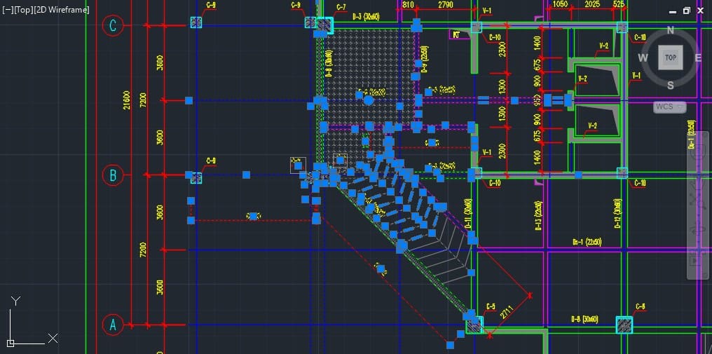Screen dimensions: 712x354
Task: Select the 810 dimension text
Action: pyautogui.click(x=409, y=5)
